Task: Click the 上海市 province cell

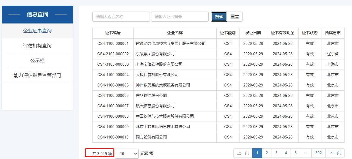Action: point(333,64)
